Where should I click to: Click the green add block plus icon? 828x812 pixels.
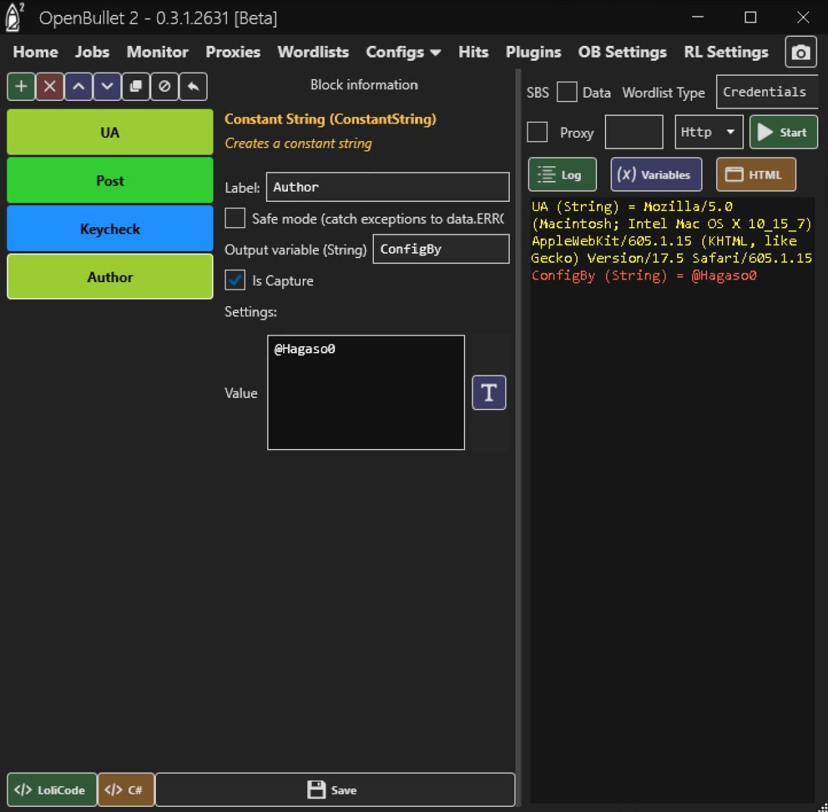(21, 87)
